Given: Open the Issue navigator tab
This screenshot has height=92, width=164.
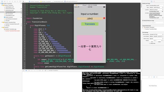Looking at the screenshot, I should point(10,2).
